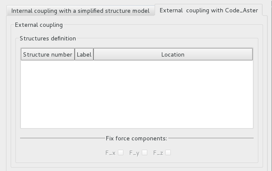The height and width of the screenshot is (171, 272).
Task: Click the Location column header
Action: (173, 54)
